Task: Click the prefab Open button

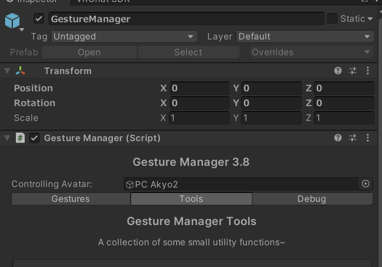Action: tap(90, 52)
